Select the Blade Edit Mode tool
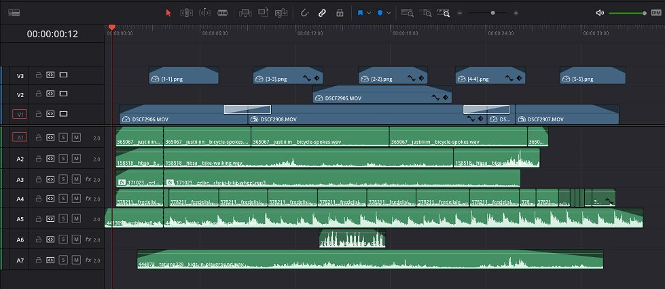 click(x=223, y=13)
